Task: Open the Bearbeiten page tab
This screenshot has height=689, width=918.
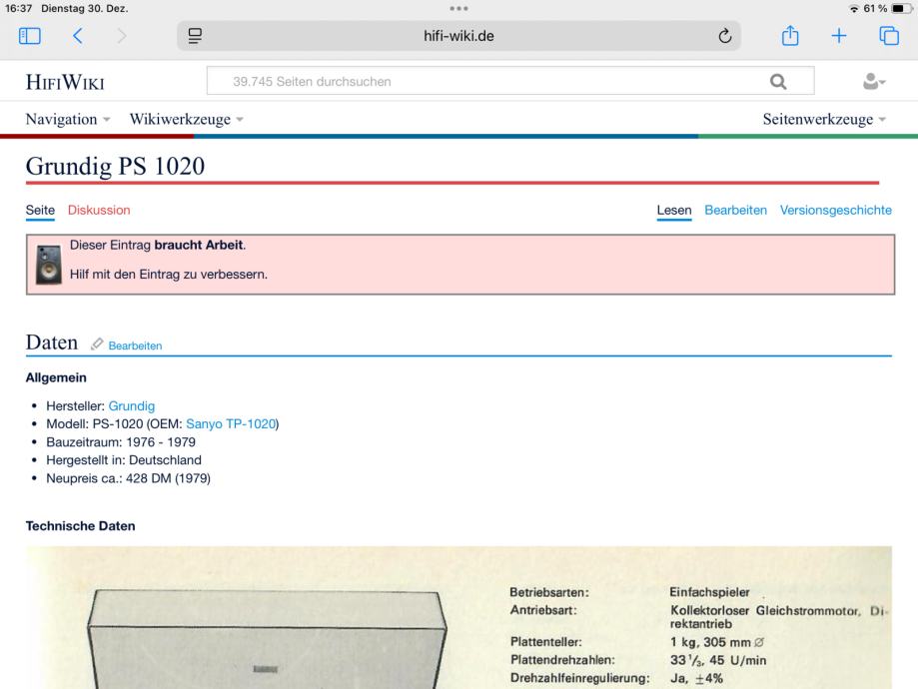Action: (x=735, y=210)
